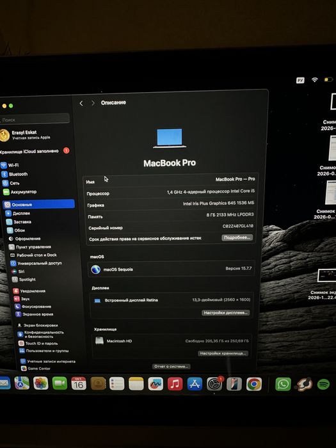This screenshot has width=336, height=448.
Task: Click the Подробнее... service coverage button
Action: (237, 237)
